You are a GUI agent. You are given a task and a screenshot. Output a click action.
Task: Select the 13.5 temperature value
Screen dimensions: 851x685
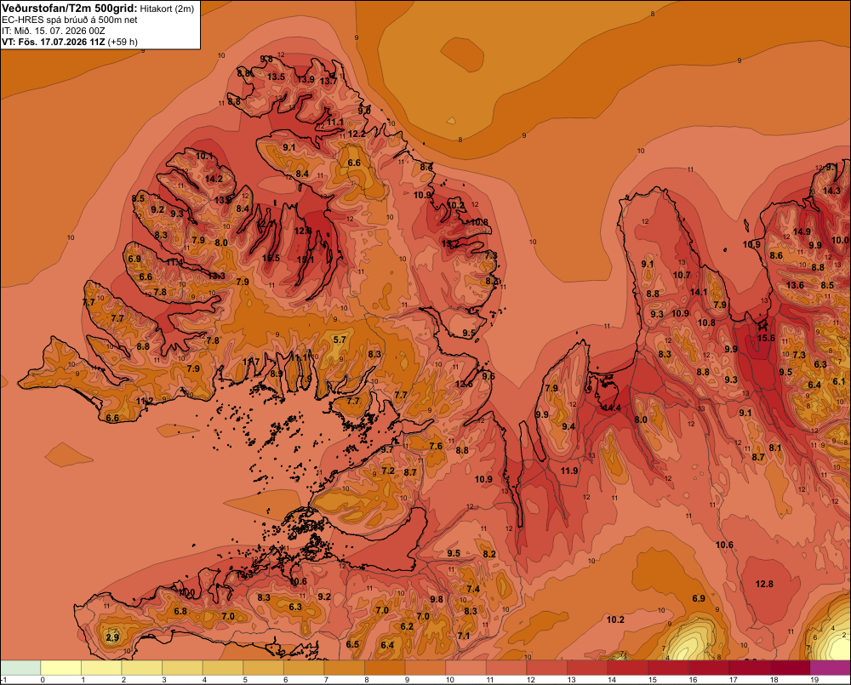coord(276,77)
